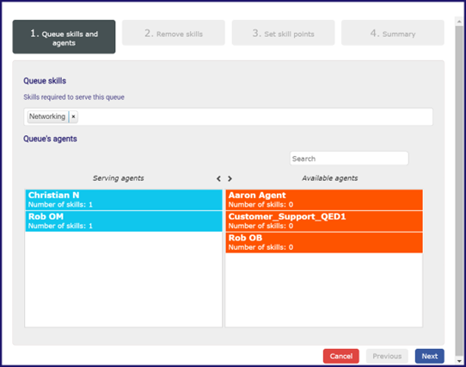This screenshot has width=466, height=367.
Task: Go to Remove skills step
Action: click(174, 33)
